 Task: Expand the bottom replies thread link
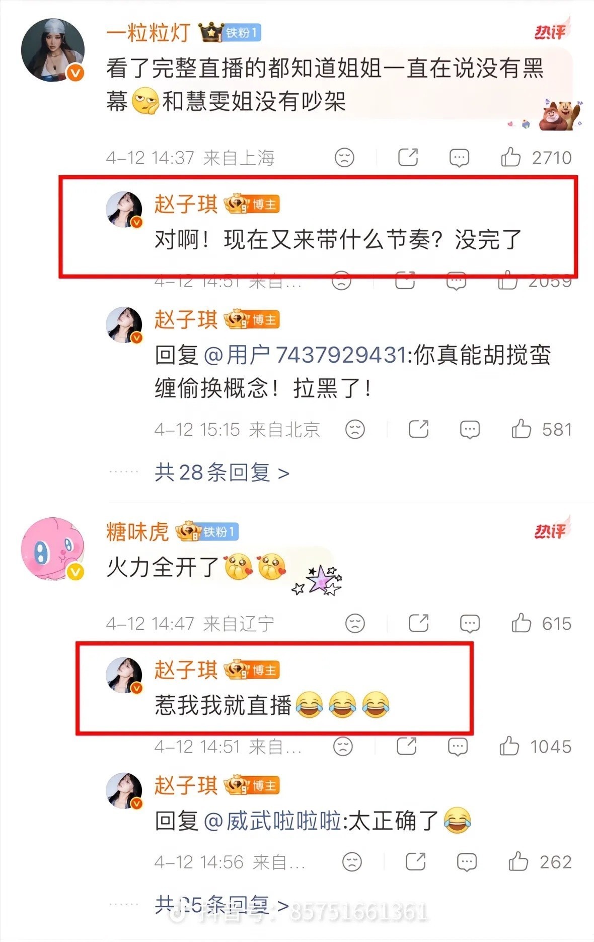[x=222, y=905]
